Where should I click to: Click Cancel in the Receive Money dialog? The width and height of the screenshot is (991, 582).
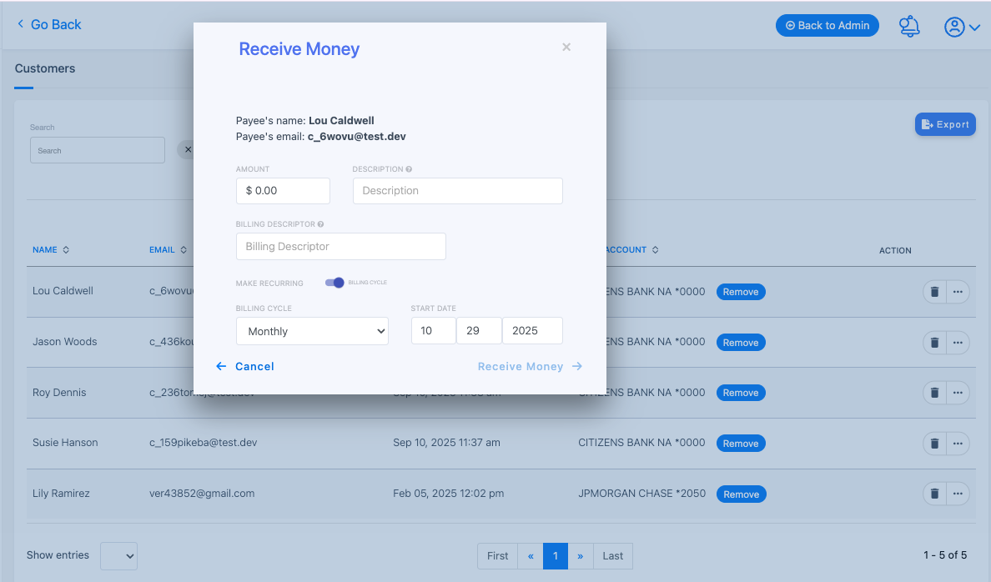coord(245,367)
